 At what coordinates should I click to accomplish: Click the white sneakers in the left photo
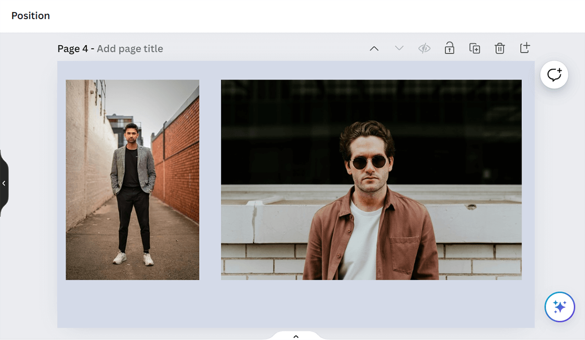[x=134, y=258]
